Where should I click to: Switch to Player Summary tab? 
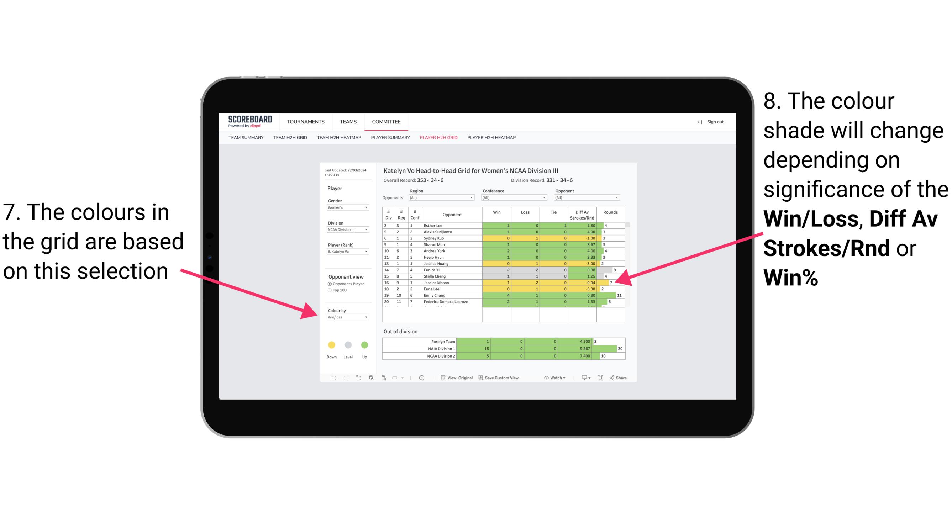389,139
